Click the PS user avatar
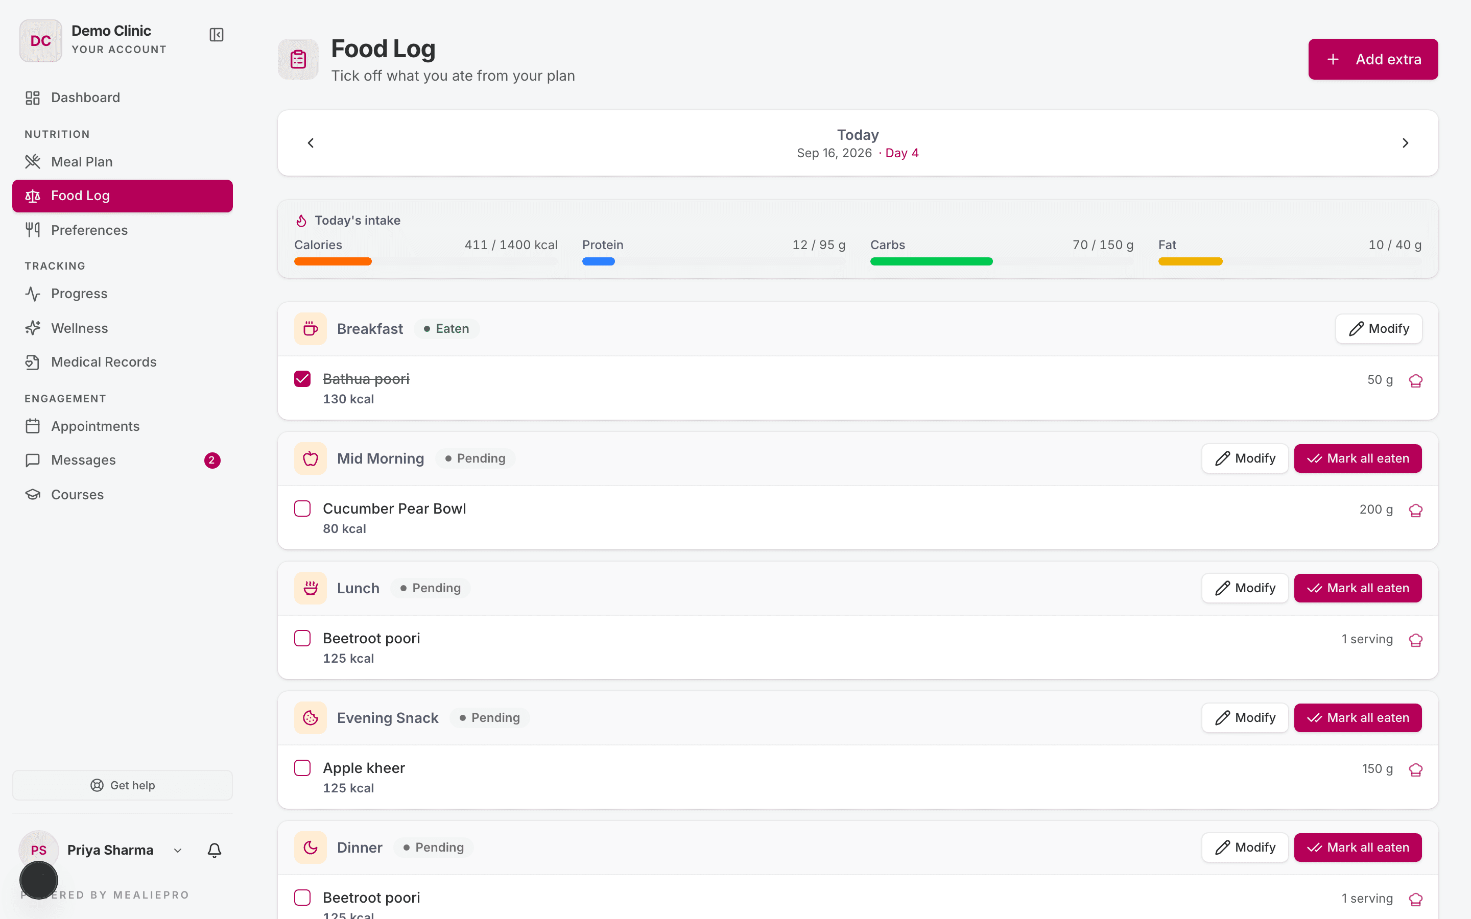 tap(39, 850)
